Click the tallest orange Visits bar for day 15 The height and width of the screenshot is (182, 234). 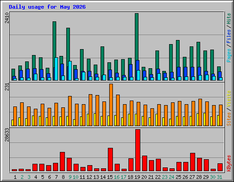coord(111,105)
